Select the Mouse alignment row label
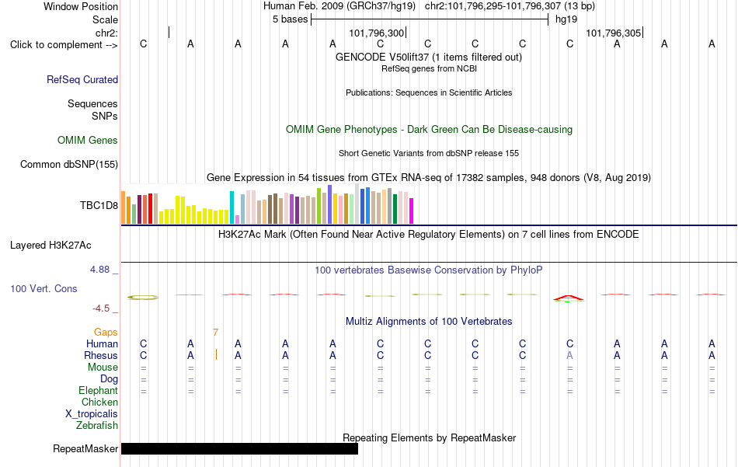Viewport: 738px width, 467px height. tap(103, 368)
